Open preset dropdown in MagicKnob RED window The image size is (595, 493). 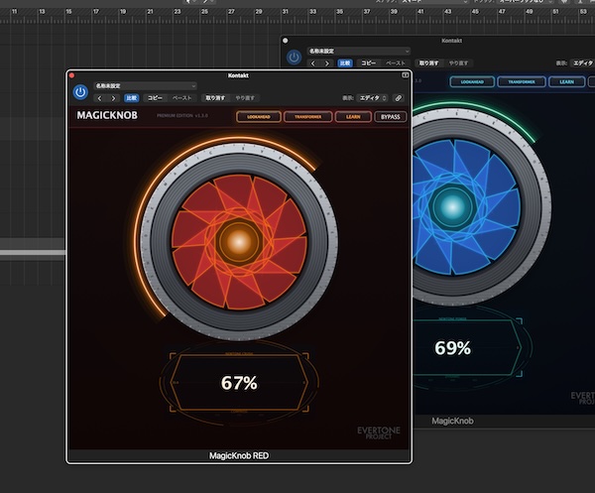146,85
